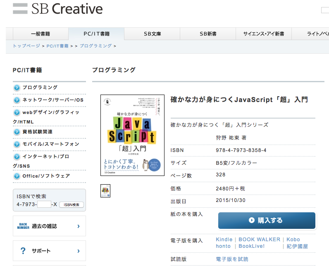This screenshot has height=266, width=329.
Task: Open ネットワーク/サーバー/OS sidebar category
Action: tap(53, 100)
